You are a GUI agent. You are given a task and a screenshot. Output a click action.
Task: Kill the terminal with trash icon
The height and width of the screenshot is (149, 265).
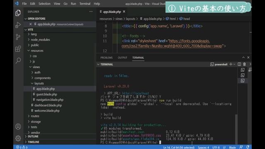click(244, 64)
